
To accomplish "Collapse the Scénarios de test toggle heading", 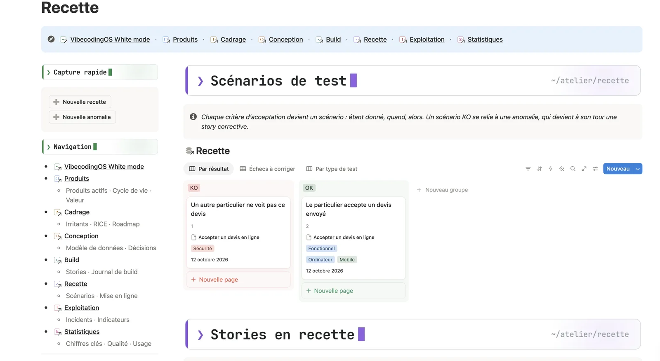I will click(x=200, y=81).
